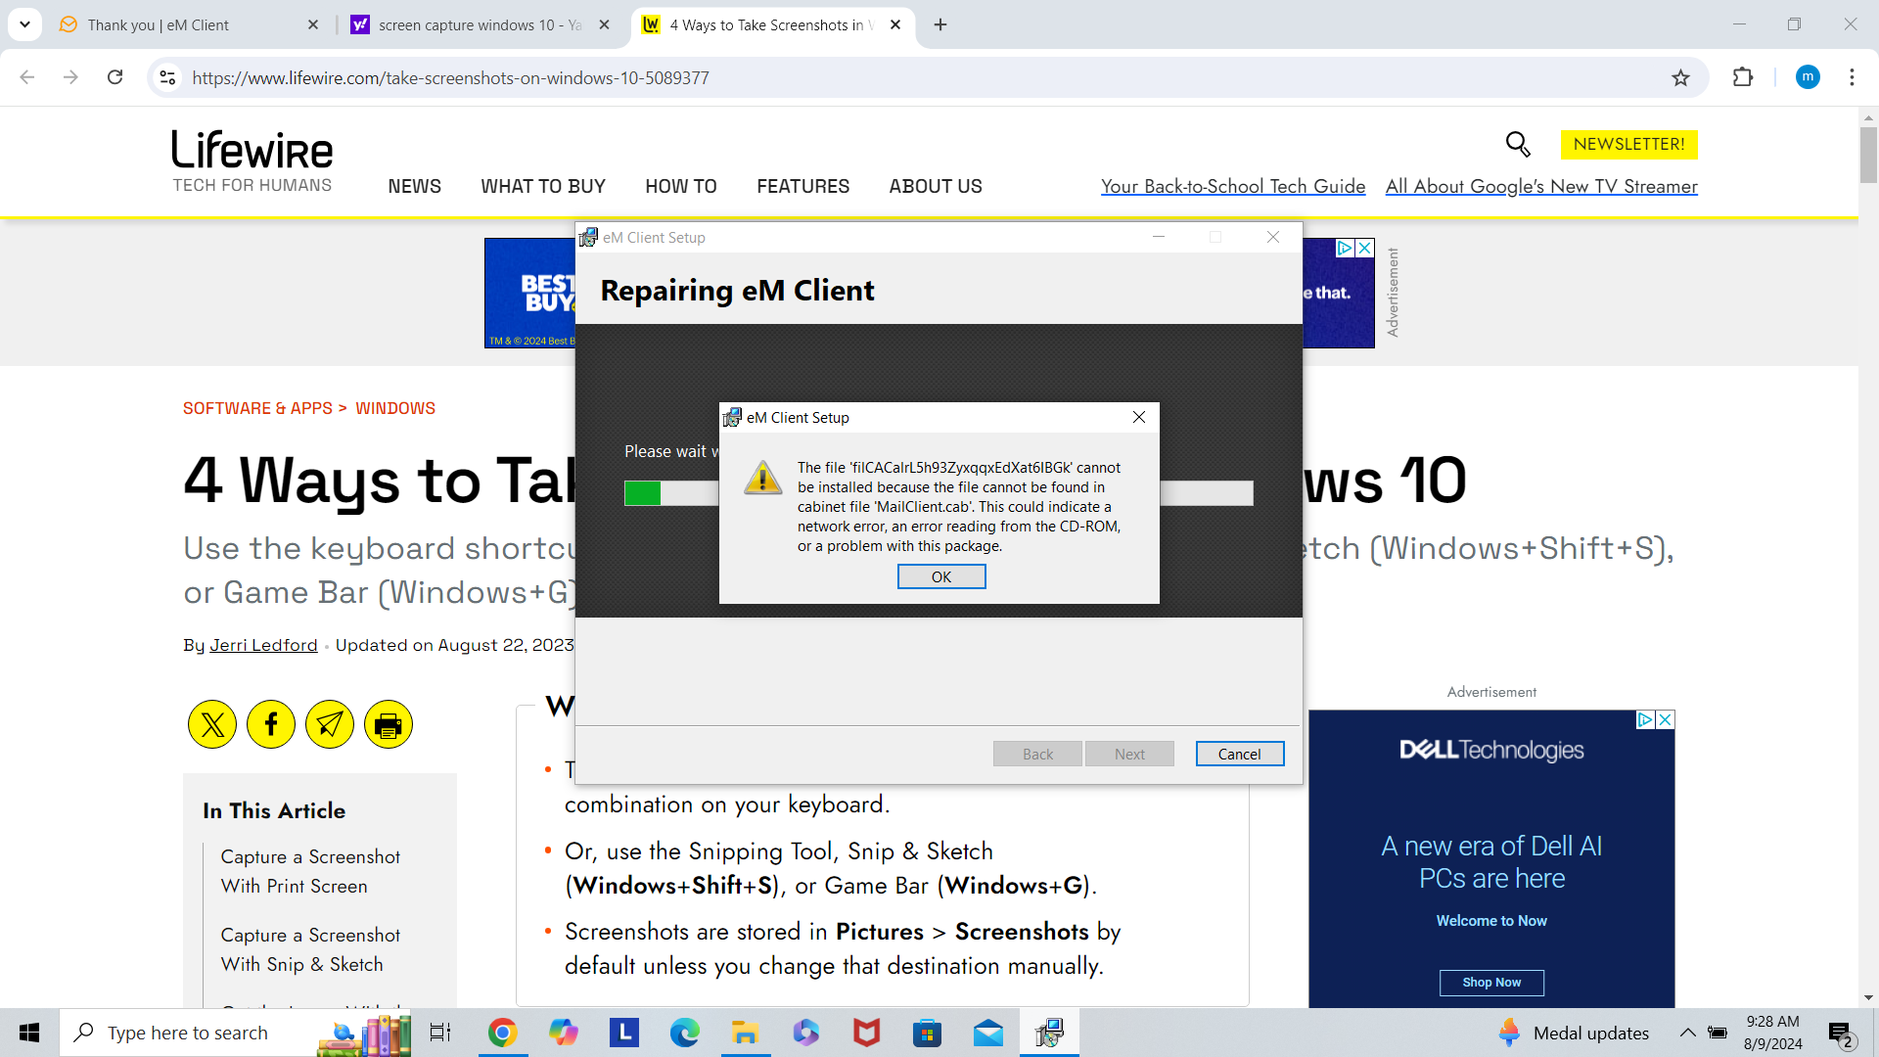Open McAfee from the taskbar
Image resolution: width=1879 pixels, height=1057 pixels.
click(866, 1033)
